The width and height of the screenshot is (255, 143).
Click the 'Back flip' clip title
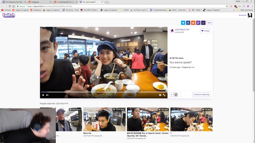point(87,133)
